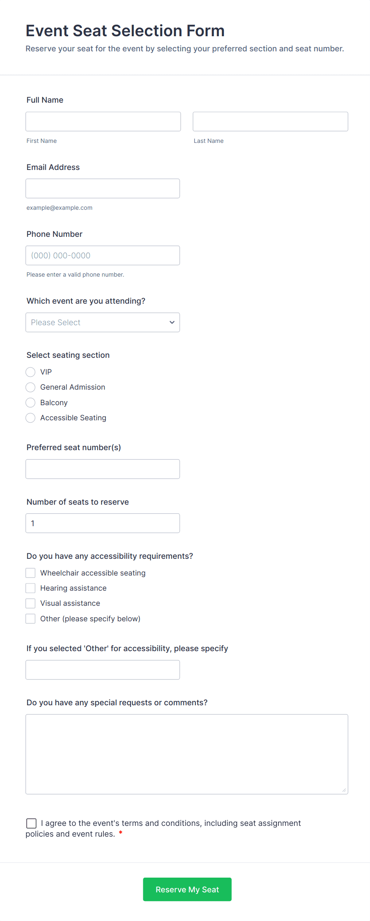
Task: Click the 'Other' accessibility specify field
Action: [103, 670]
